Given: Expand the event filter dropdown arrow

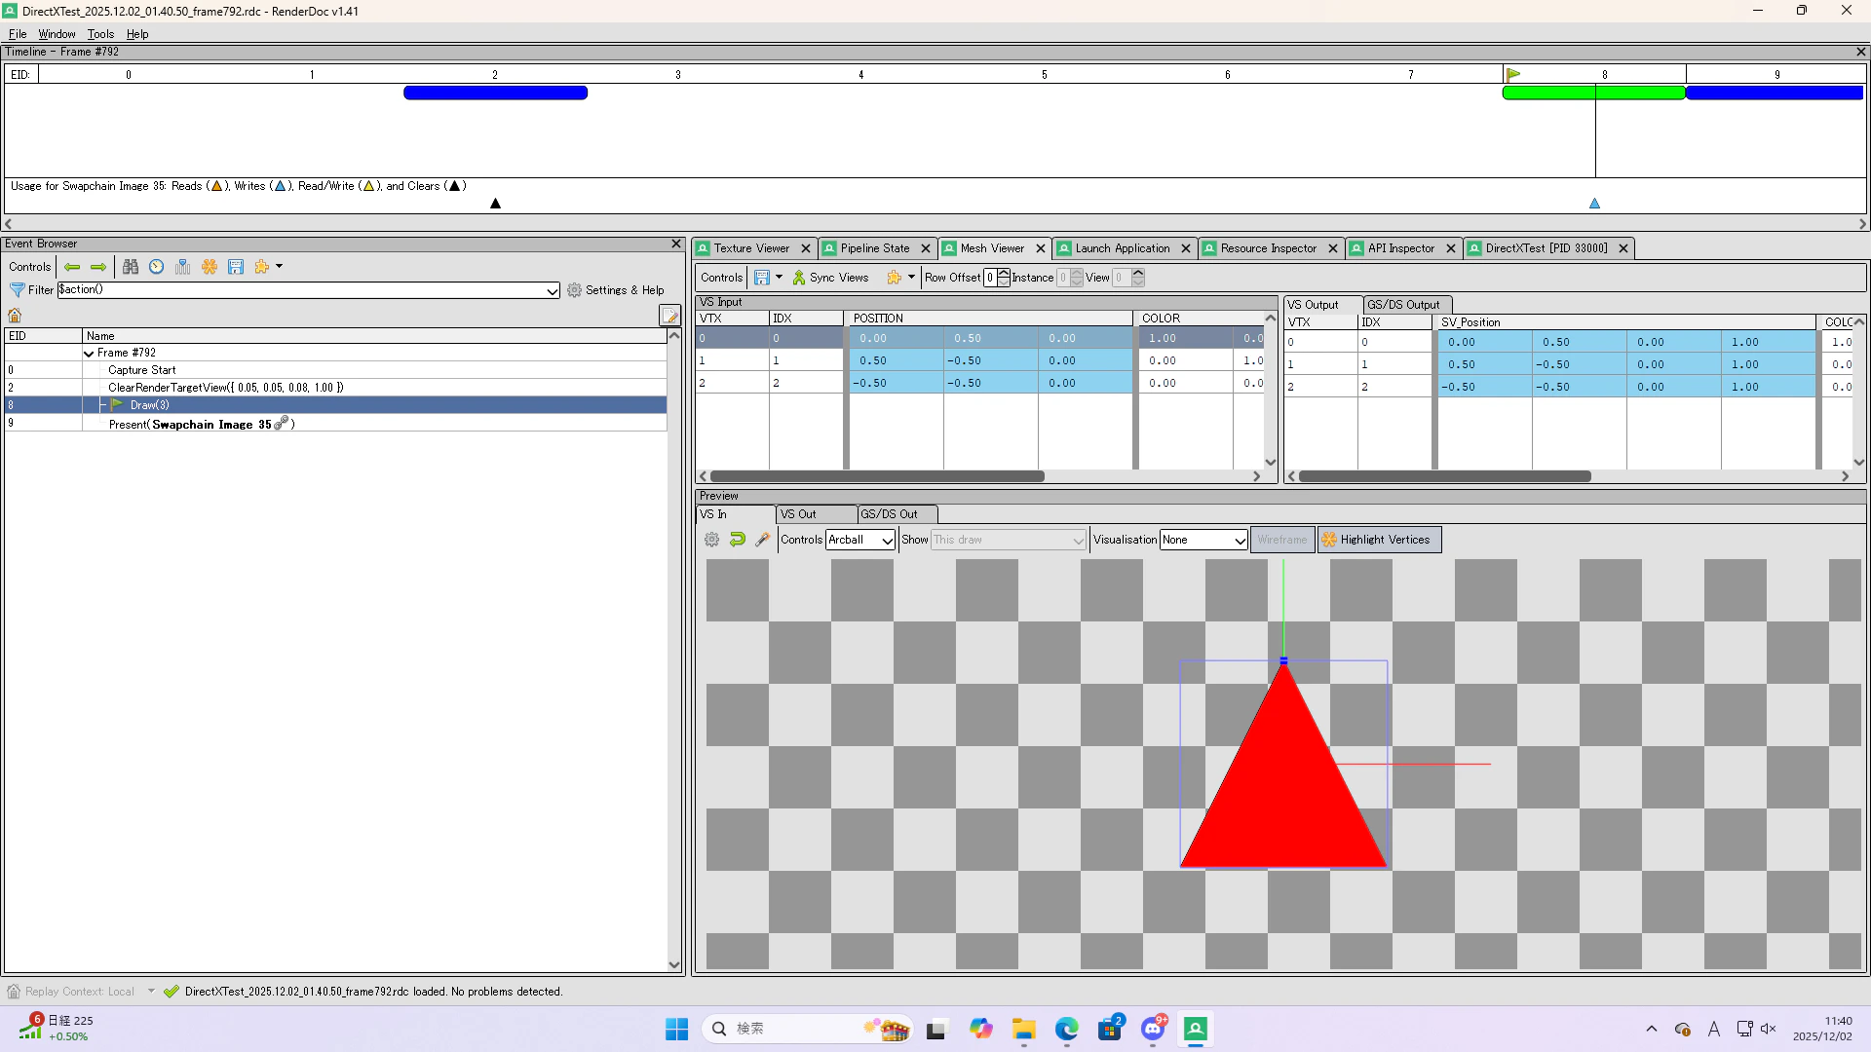Looking at the screenshot, I should tap(552, 291).
